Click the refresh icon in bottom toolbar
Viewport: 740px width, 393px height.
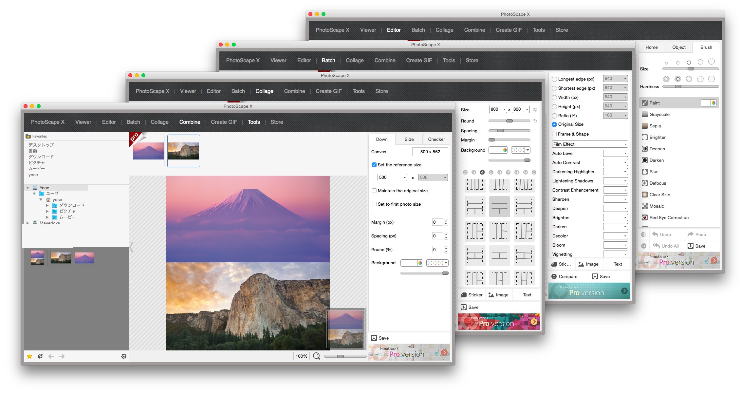[40, 356]
